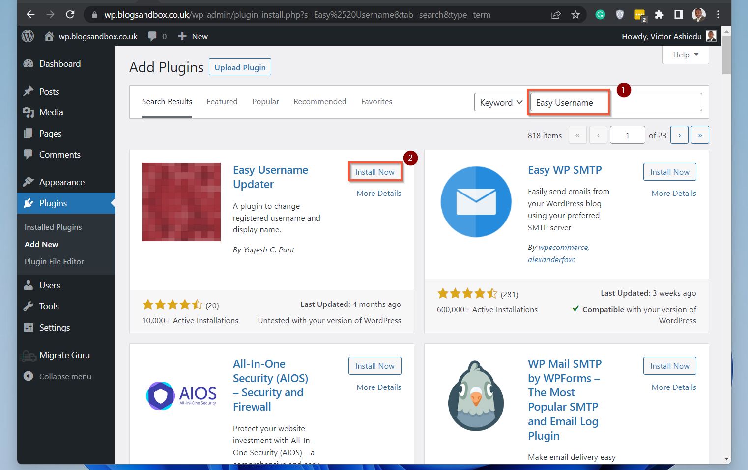
Task: Open the Grammarly extension icon
Action: [600, 15]
